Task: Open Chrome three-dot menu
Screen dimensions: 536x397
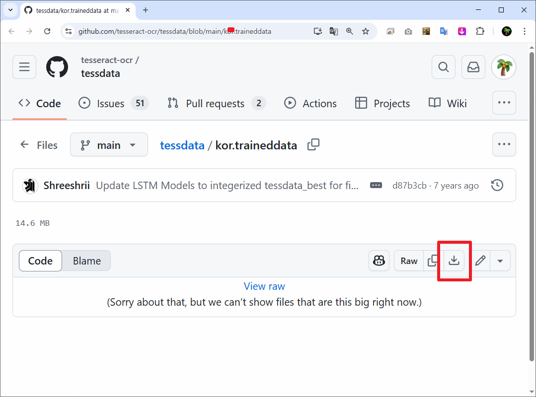Action: tap(525, 31)
